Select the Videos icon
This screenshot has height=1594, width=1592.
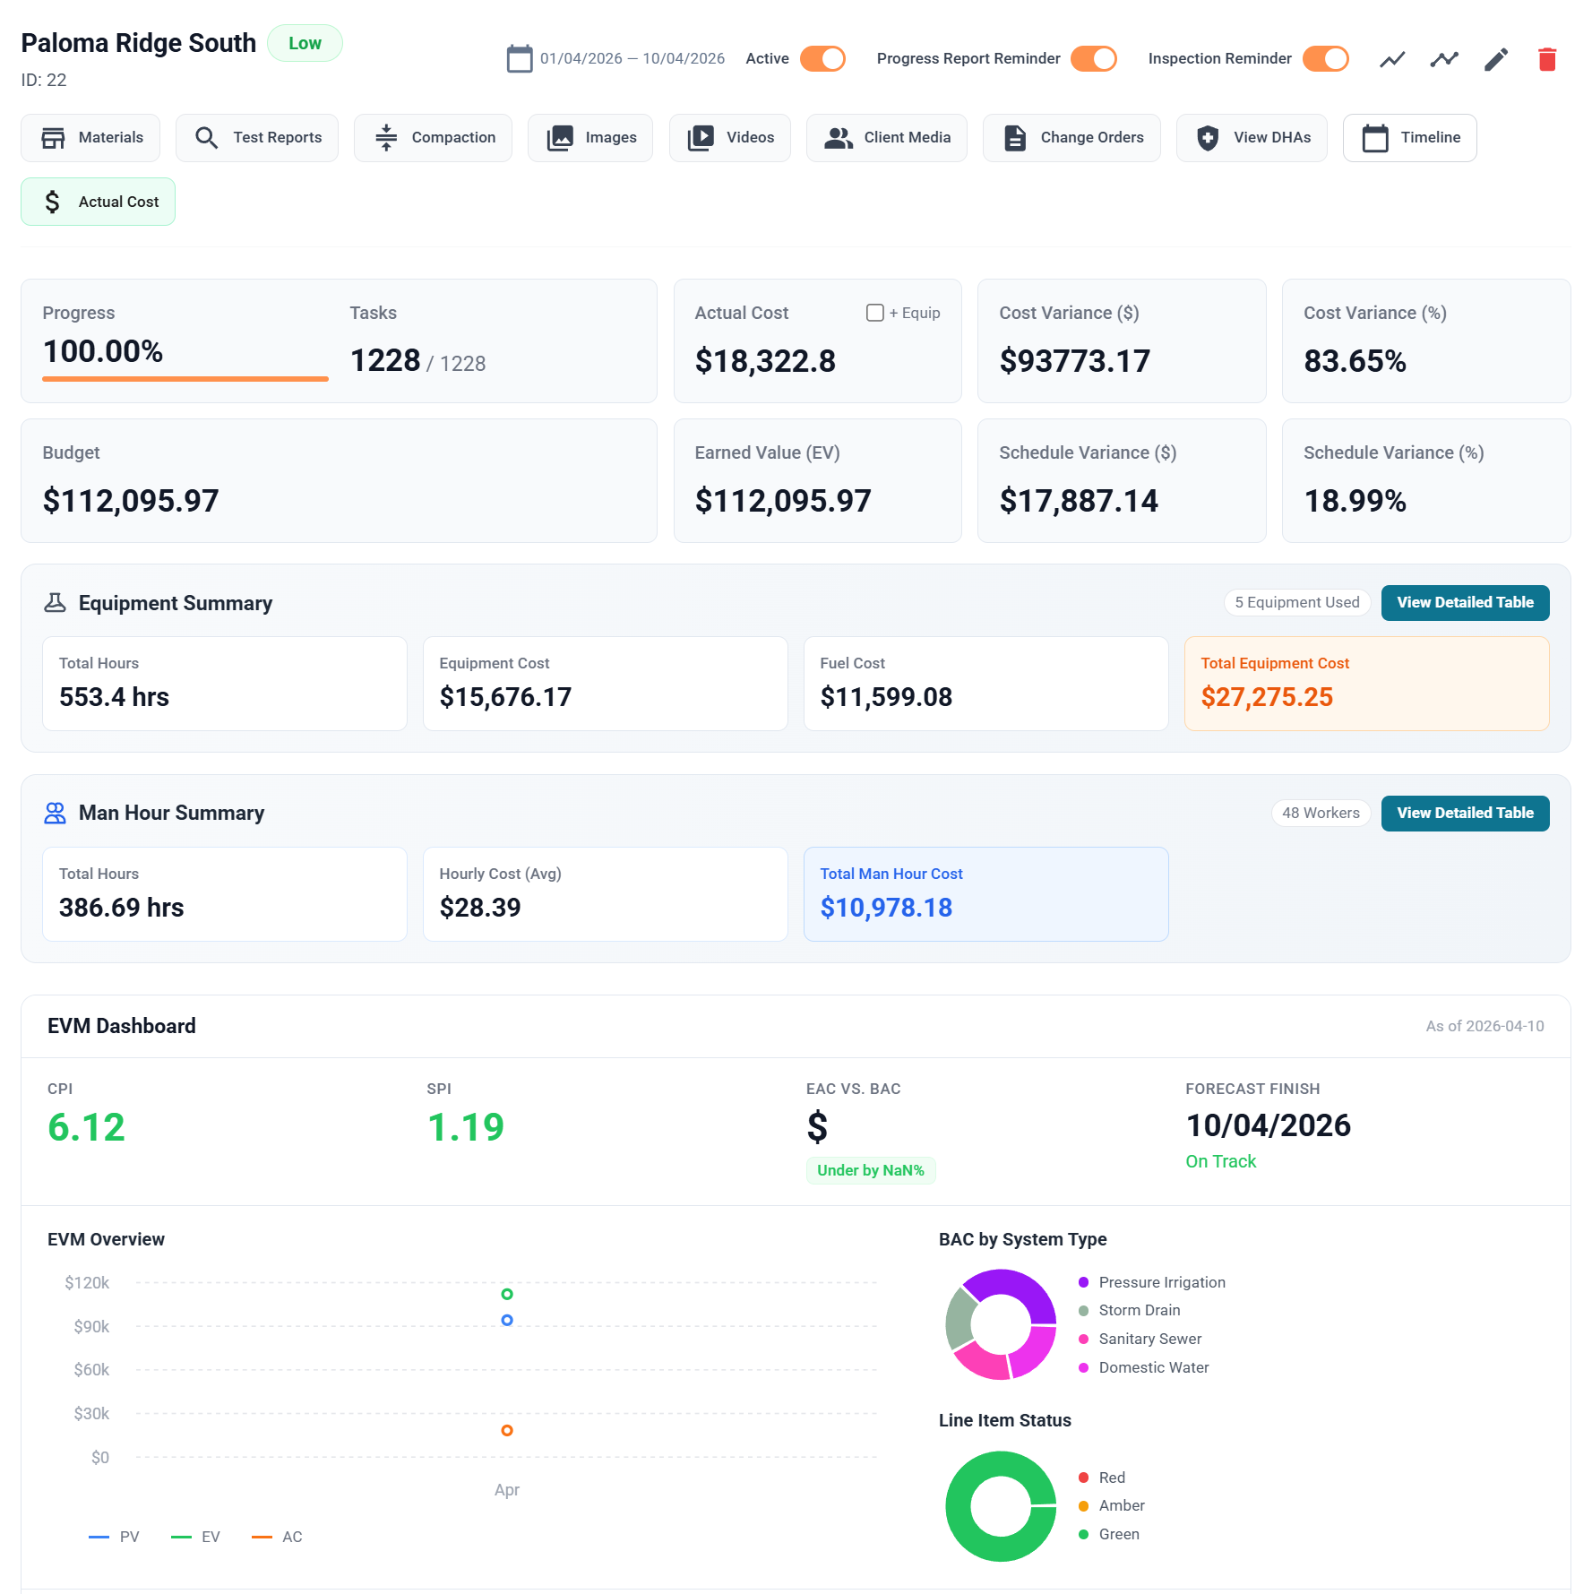pyautogui.click(x=700, y=138)
